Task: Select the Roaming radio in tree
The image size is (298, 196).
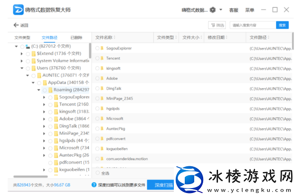Action: pyautogui.click(x=45, y=90)
